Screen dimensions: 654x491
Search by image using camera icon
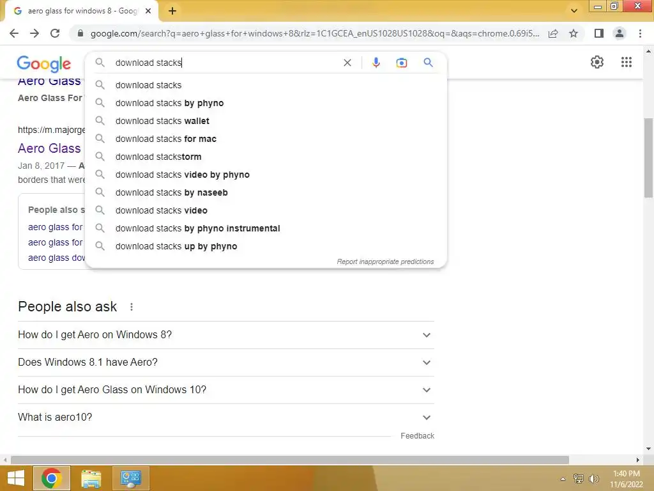tap(401, 63)
